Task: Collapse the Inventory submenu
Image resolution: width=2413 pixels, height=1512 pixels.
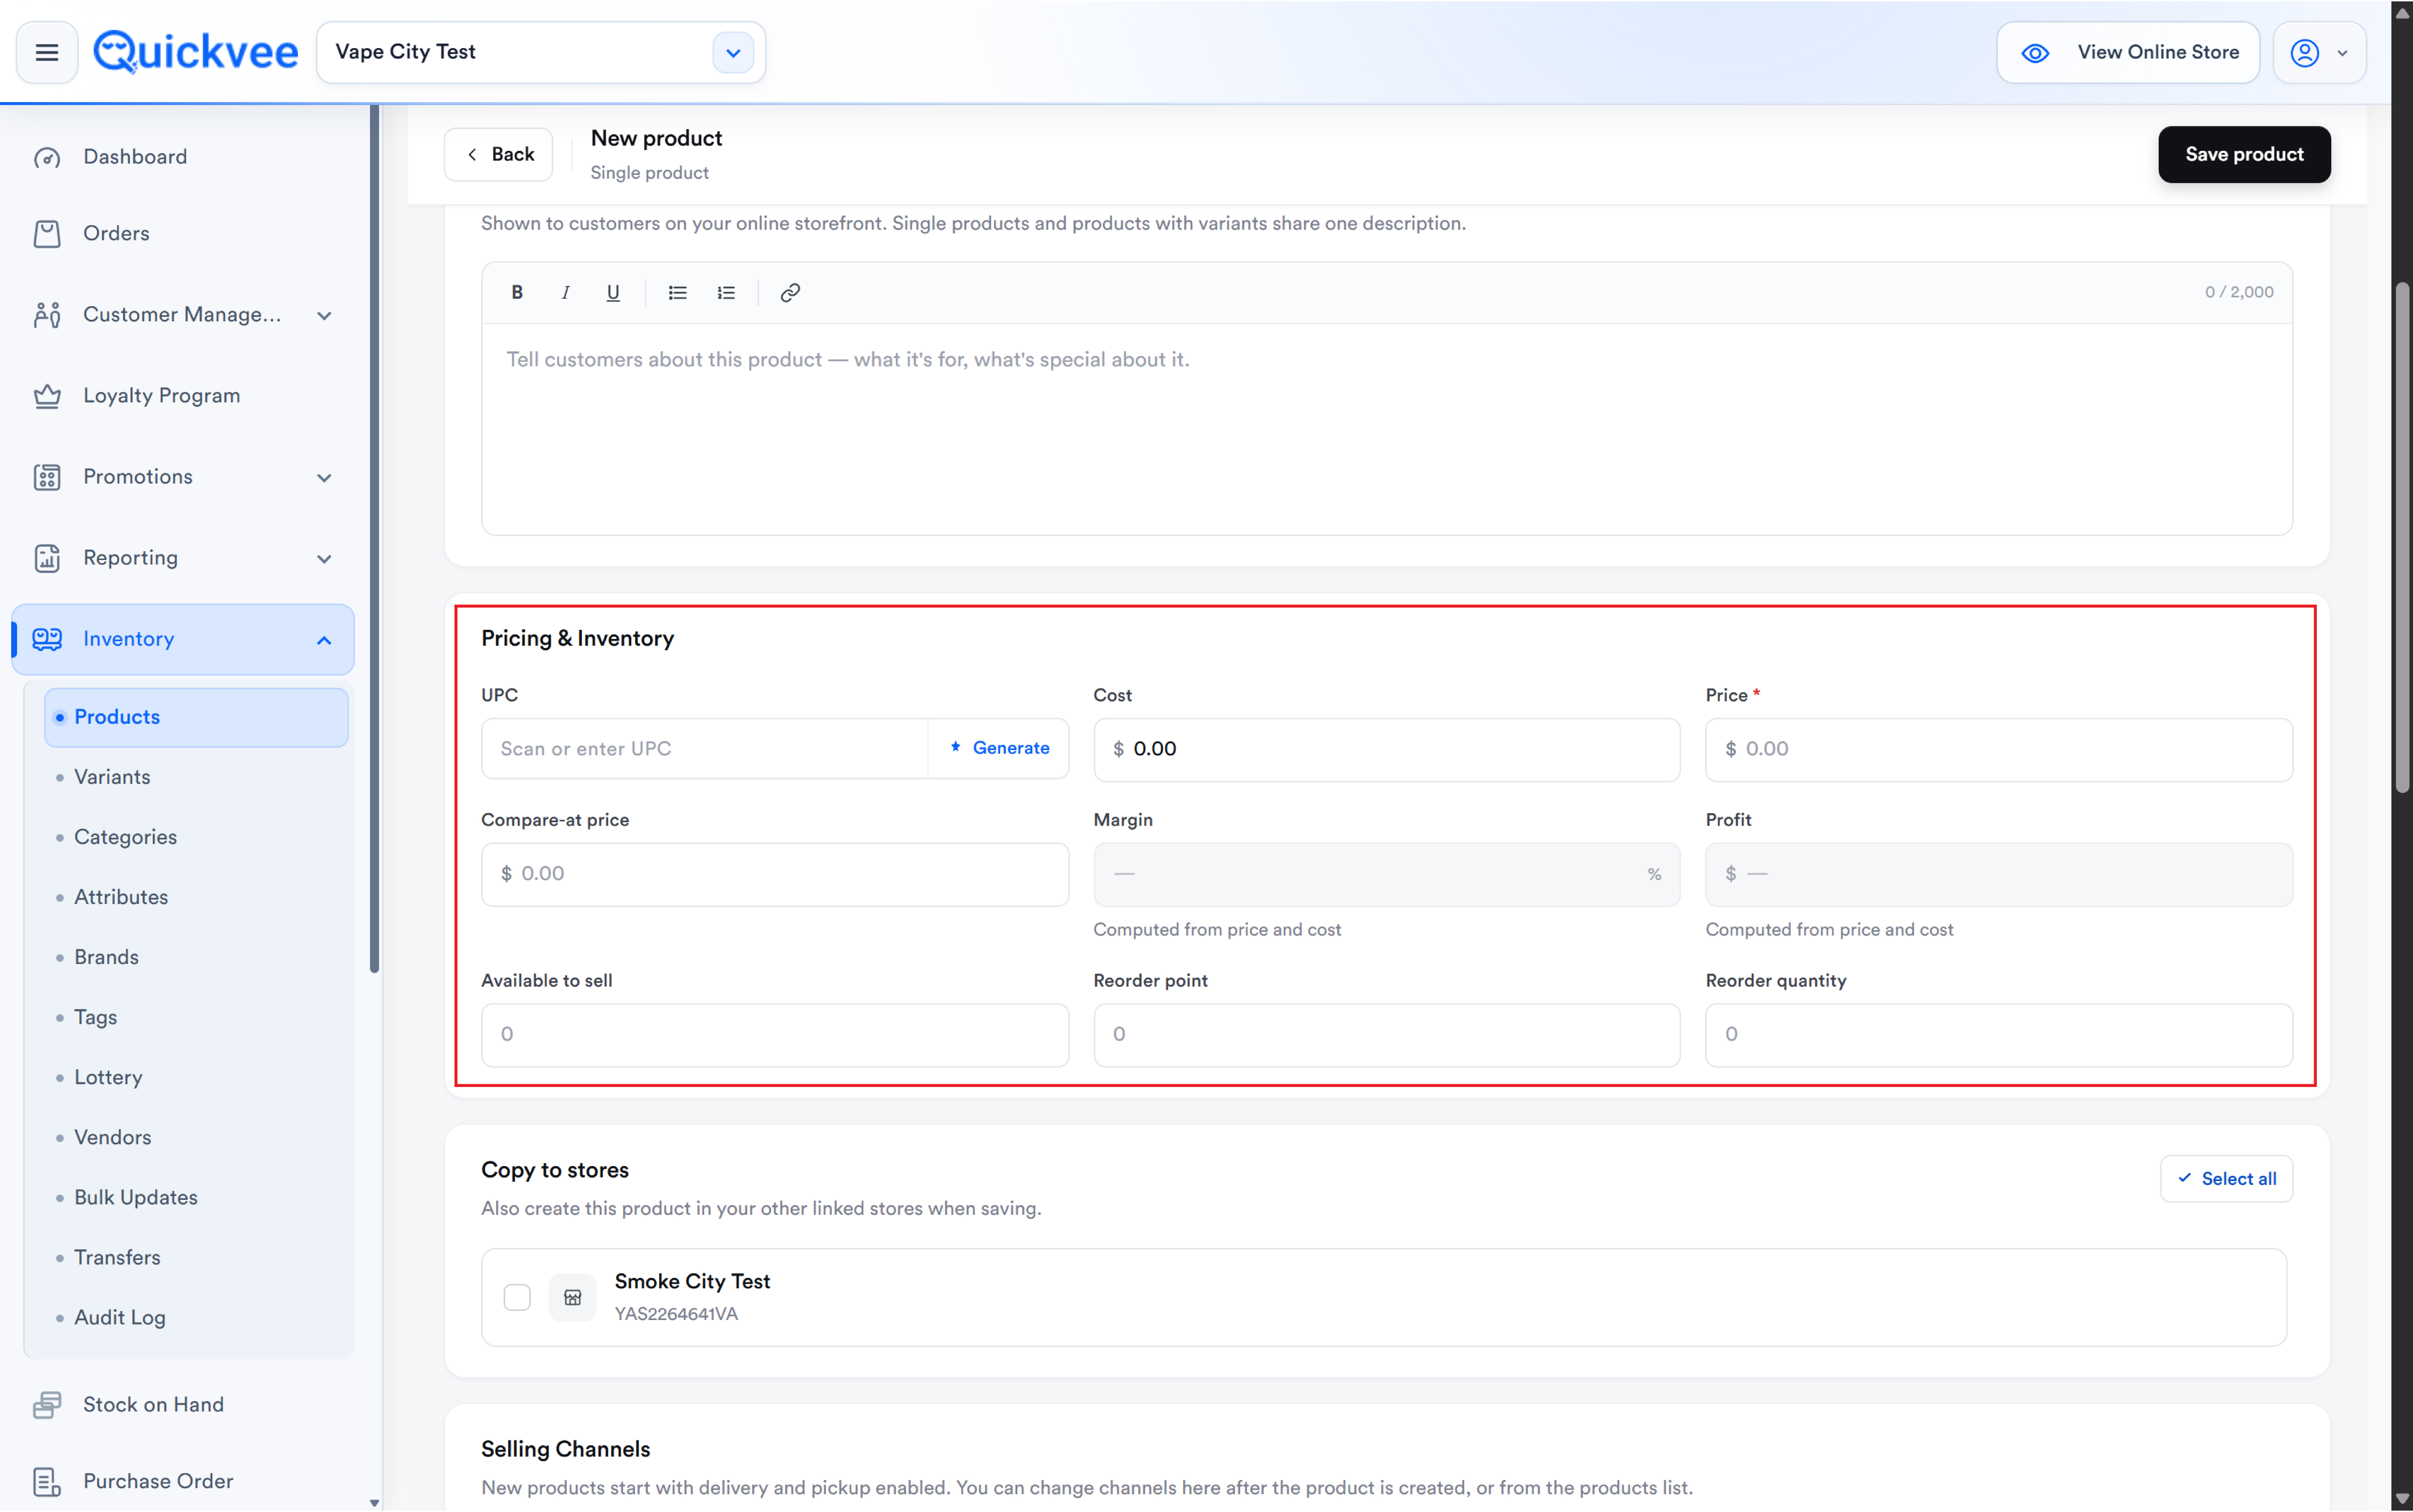Action: [324, 640]
